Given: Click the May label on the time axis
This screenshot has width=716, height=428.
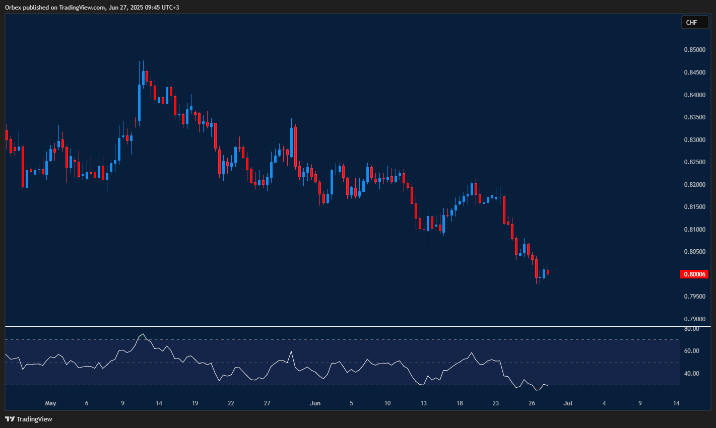Looking at the screenshot, I should pyautogui.click(x=50, y=403).
